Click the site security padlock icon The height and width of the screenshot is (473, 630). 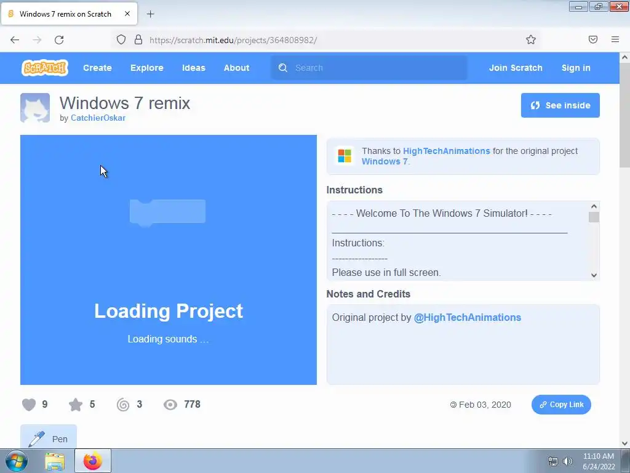point(138,39)
